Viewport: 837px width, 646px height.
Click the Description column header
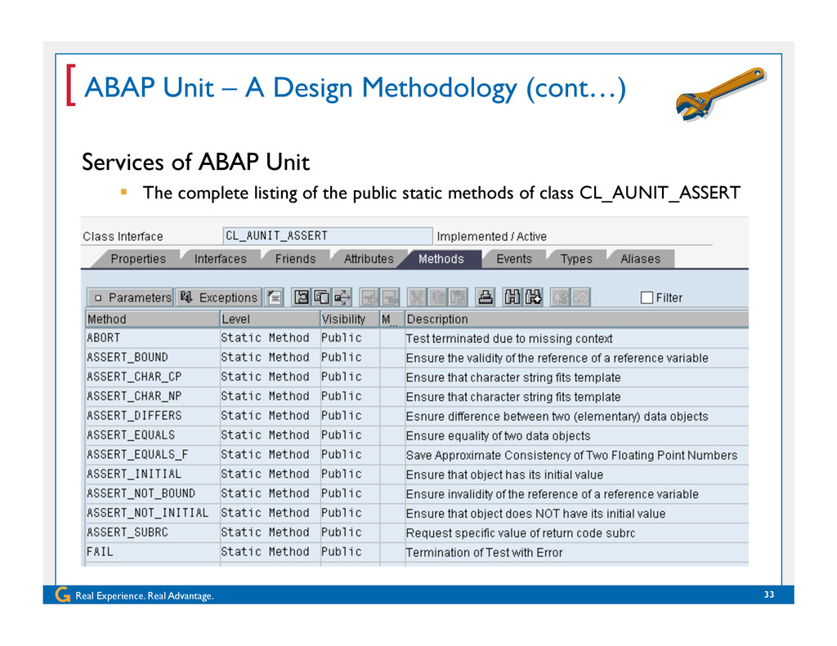[576, 319]
